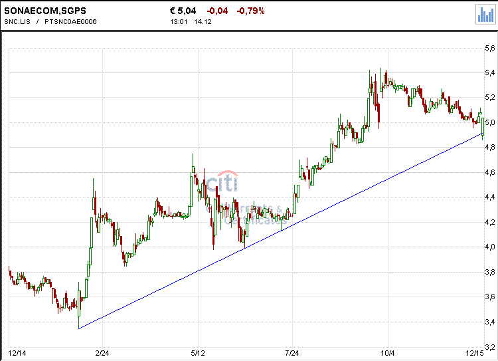Click the 4,2 price axis label
The height and width of the screenshot is (361, 498).
click(490, 222)
